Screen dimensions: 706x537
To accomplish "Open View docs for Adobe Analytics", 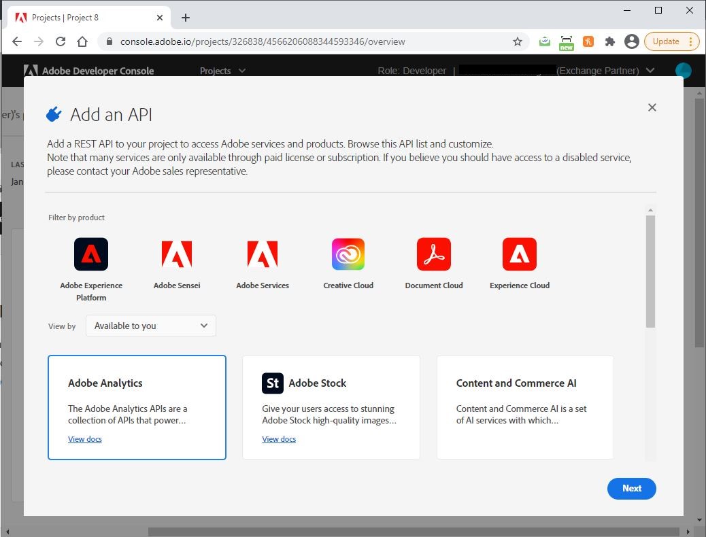I will click(x=84, y=439).
